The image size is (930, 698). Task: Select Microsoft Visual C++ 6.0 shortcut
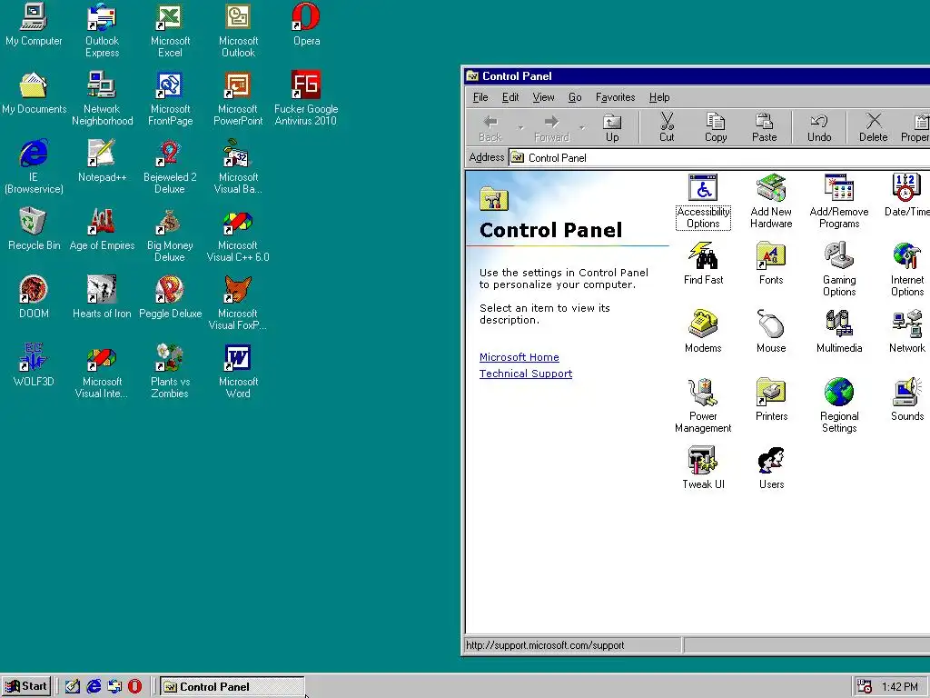238,235
